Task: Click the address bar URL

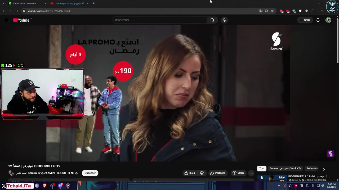Action: coord(49,11)
